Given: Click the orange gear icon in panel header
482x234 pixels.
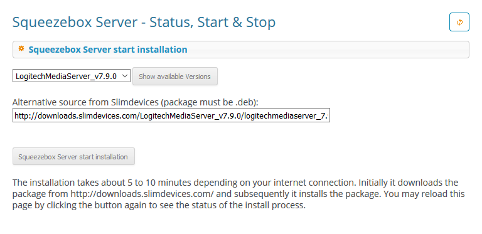Looking at the screenshot, I should point(21,48).
